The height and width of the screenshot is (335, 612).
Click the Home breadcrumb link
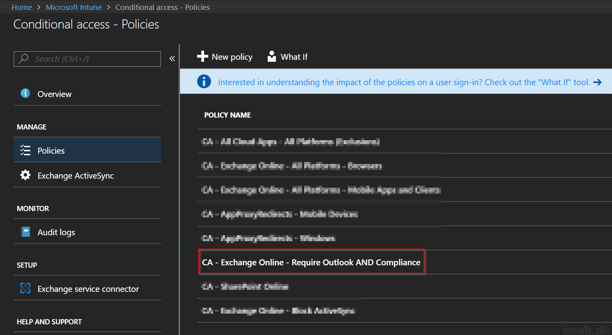[22, 7]
